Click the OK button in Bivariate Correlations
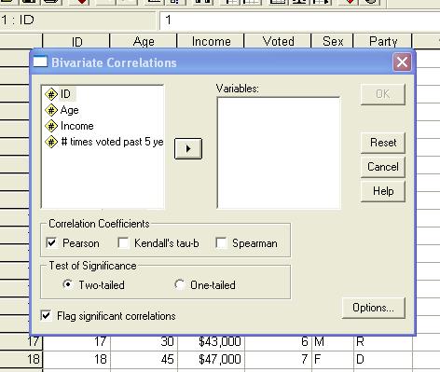 pyautogui.click(x=383, y=94)
